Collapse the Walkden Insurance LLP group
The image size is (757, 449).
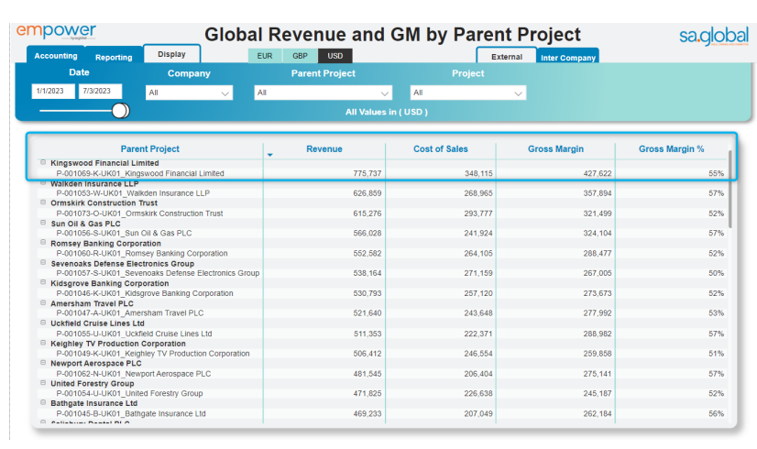43,183
